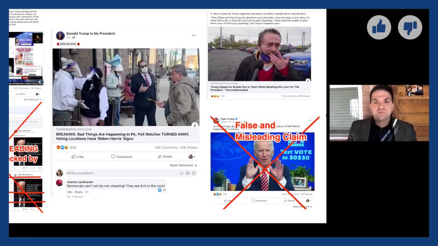Image resolution: width=438 pixels, height=246 pixels.
Task: Open Most Relevant dropdown under Team Trump post
Action: tap(302, 207)
